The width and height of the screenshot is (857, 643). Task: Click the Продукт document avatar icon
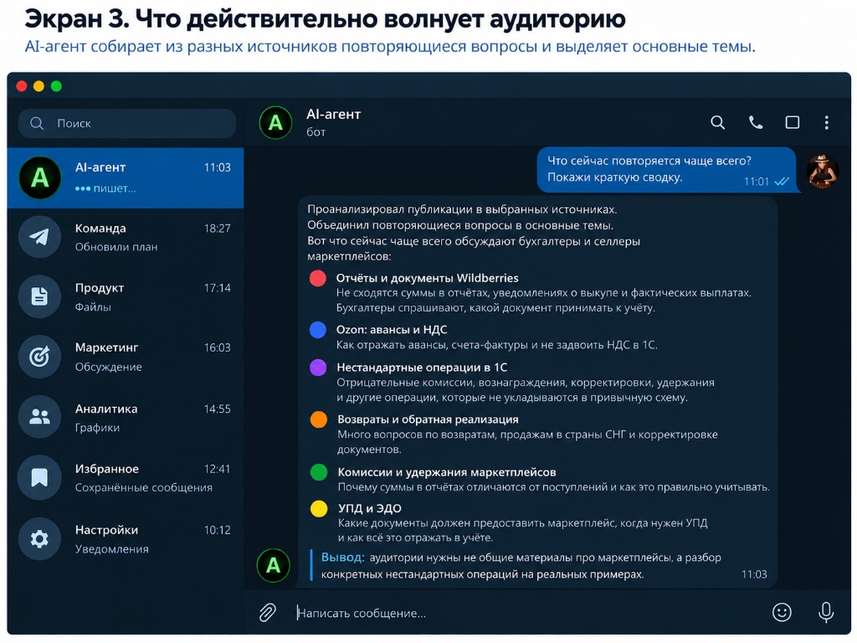(x=38, y=296)
